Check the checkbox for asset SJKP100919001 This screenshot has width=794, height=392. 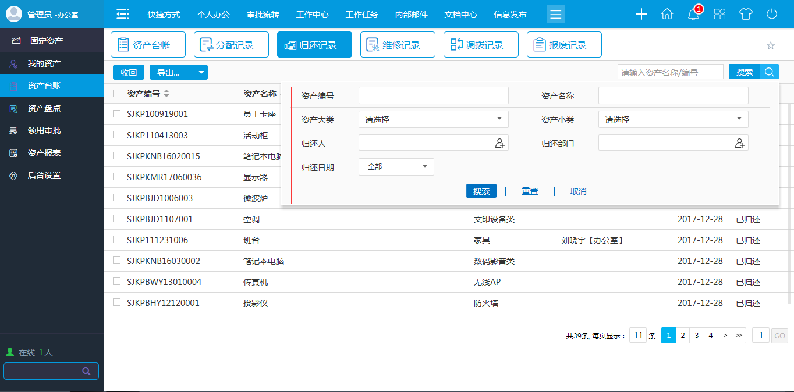[115, 114]
